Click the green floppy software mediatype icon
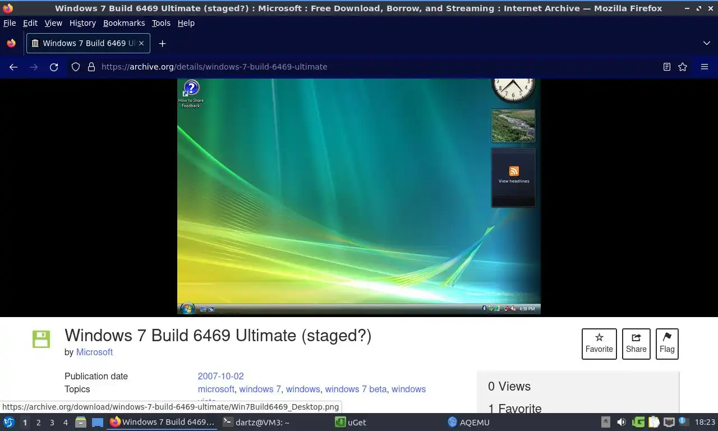The width and height of the screenshot is (718, 431). (x=41, y=339)
